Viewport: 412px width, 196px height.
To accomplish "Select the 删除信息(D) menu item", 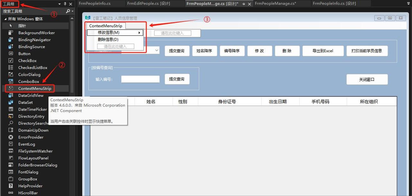I will pyautogui.click(x=115, y=40).
